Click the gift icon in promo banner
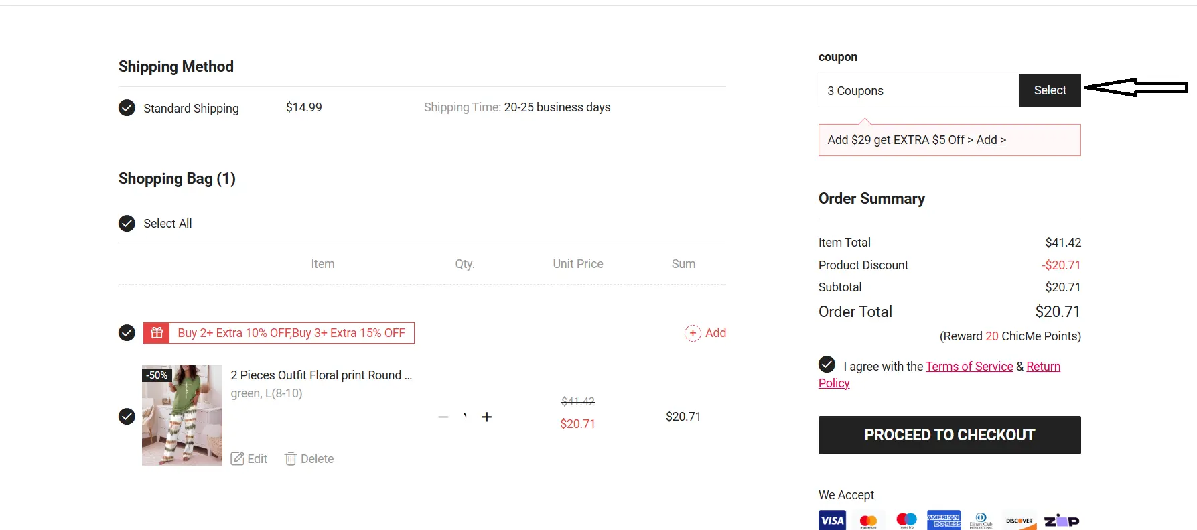 [157, 333]
